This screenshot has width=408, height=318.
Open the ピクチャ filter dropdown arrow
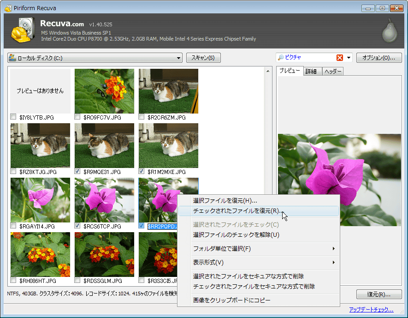(x=349, y=58)
